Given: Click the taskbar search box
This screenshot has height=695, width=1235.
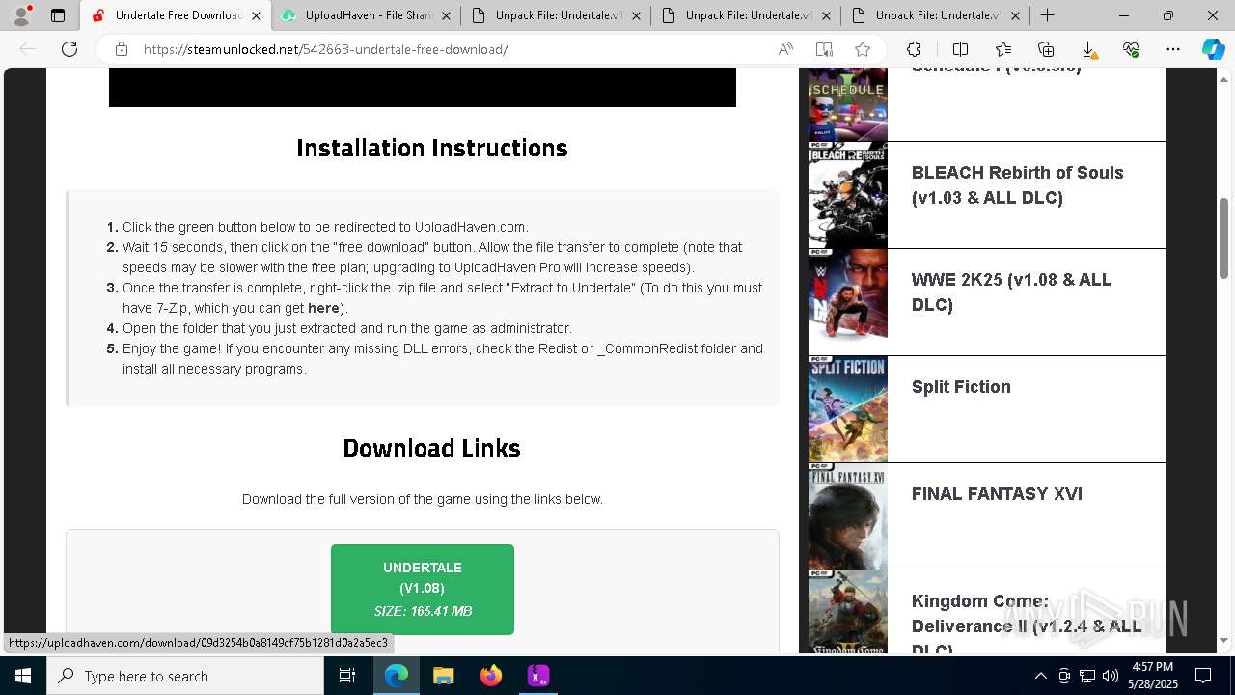Looking at the screenshot, I should [185, 676].
